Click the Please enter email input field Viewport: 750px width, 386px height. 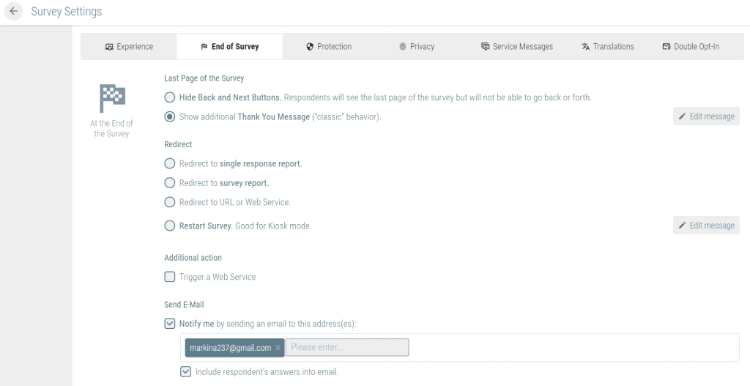(x=347, y=347)
